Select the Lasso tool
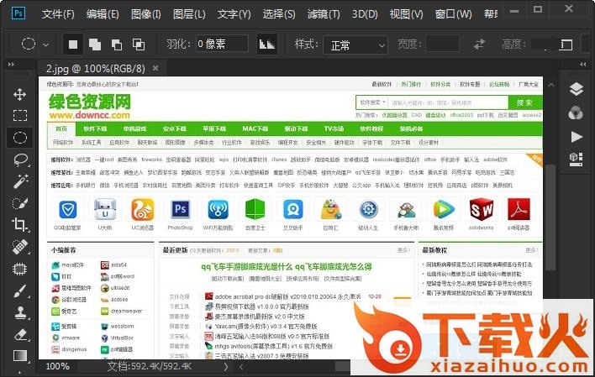The height and width of the screenshot is (377, 595). 20,160
